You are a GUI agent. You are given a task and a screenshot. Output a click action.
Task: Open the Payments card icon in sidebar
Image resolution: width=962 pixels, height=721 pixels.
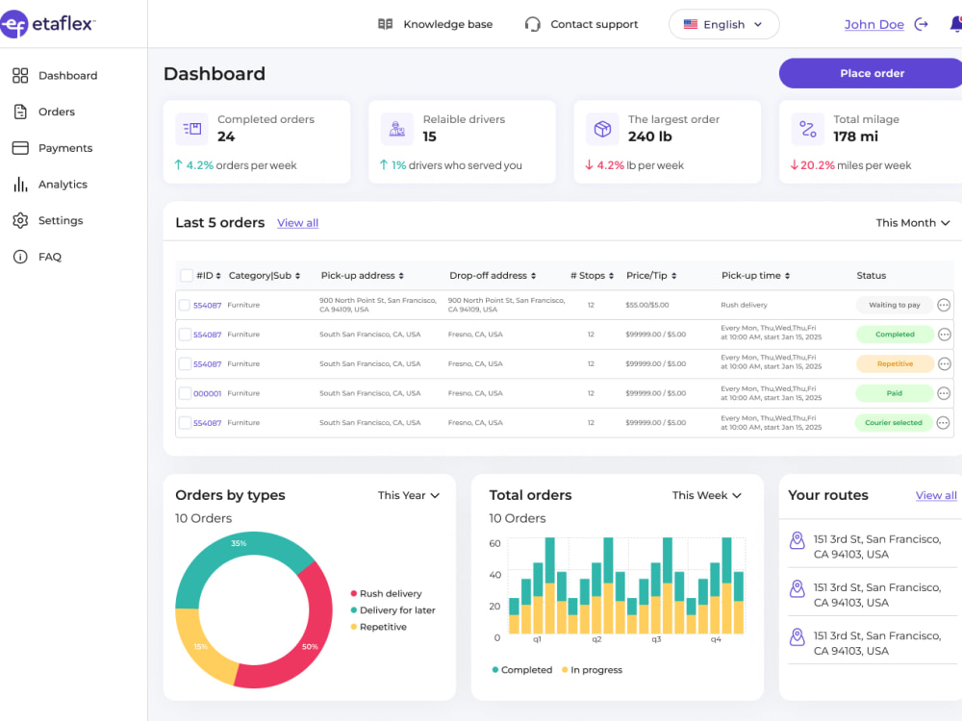tap(20, 148)
